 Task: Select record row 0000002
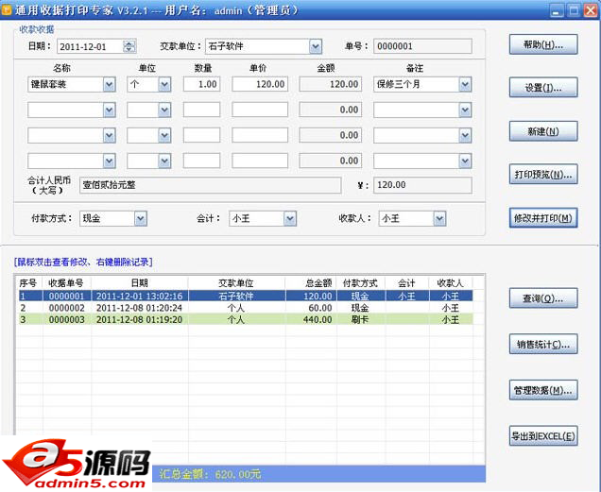point(246,308)
